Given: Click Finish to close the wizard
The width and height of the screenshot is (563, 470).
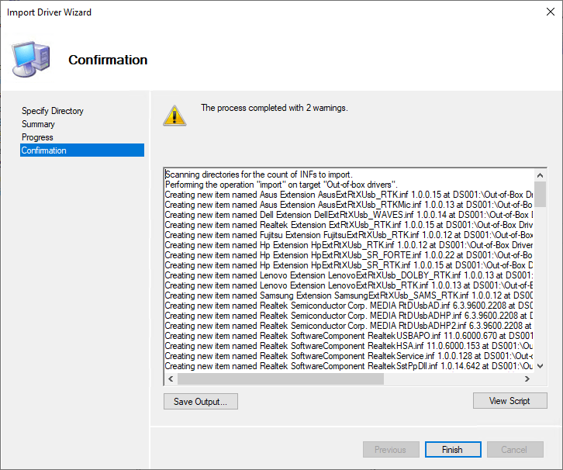Looking at the screenshot, I should point(452,450).
